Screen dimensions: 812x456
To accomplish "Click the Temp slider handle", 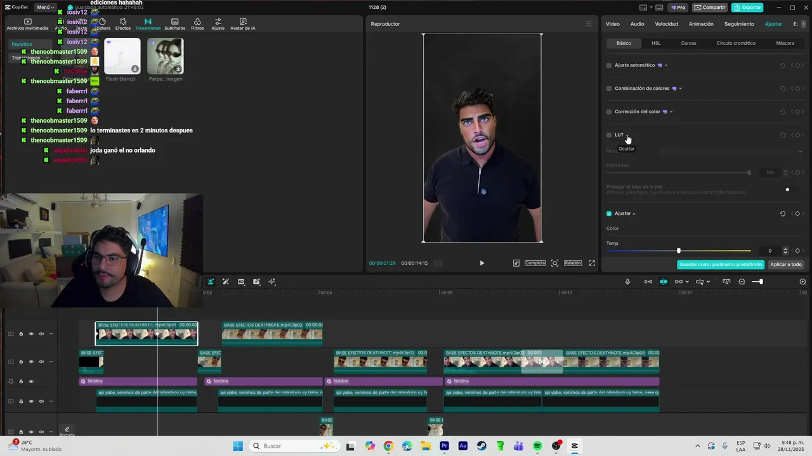I will 678,251.
